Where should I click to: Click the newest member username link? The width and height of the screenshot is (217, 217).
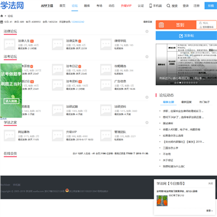[x=78, y=22]
